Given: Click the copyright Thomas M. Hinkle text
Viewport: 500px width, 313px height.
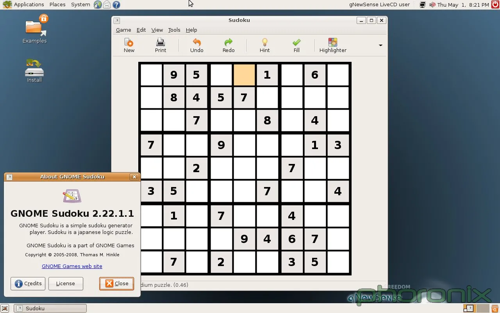Looking at the screenshot, I should [72, 255].
